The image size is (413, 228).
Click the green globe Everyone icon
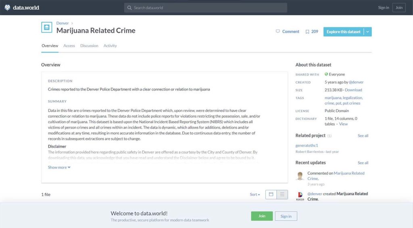pos(326,74)
